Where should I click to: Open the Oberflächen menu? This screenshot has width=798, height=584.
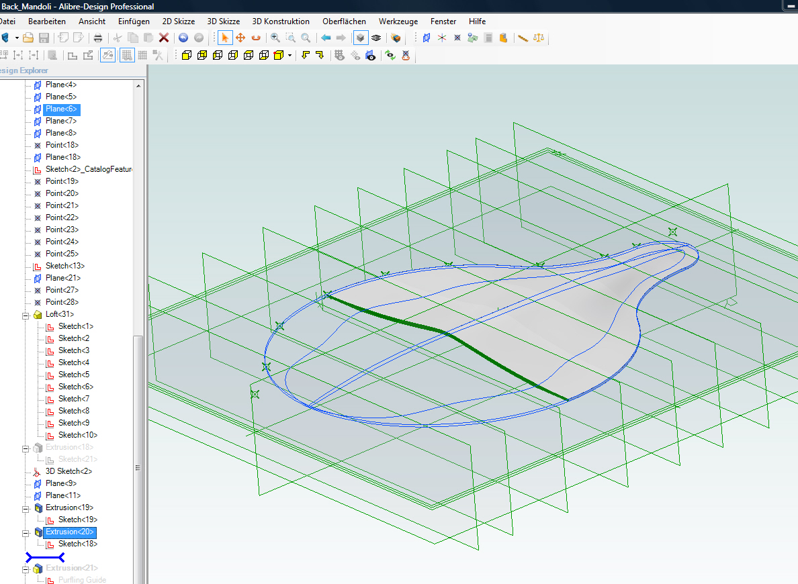coord(344,21)
